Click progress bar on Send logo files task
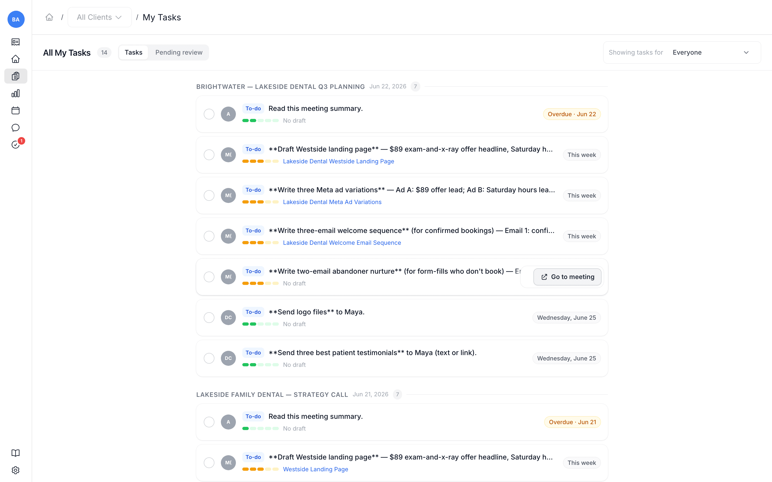 pos(261,324)
